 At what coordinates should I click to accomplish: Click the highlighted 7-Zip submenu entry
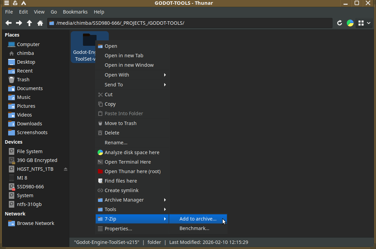click(132, 219)
